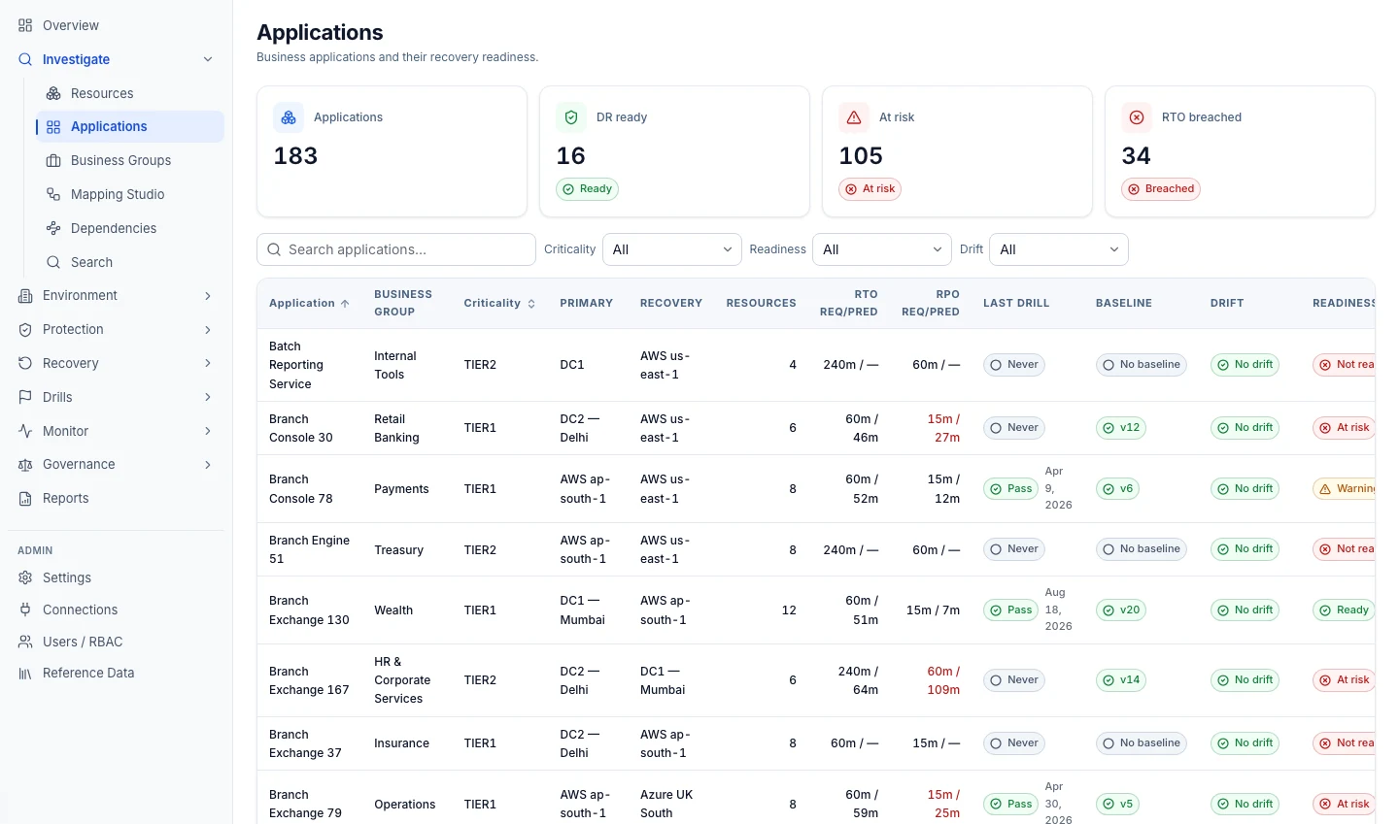Click Pass badge in Branch Console 78 row
Image resolution: width=1399 pixels, height=824 pixels.
1010,489
